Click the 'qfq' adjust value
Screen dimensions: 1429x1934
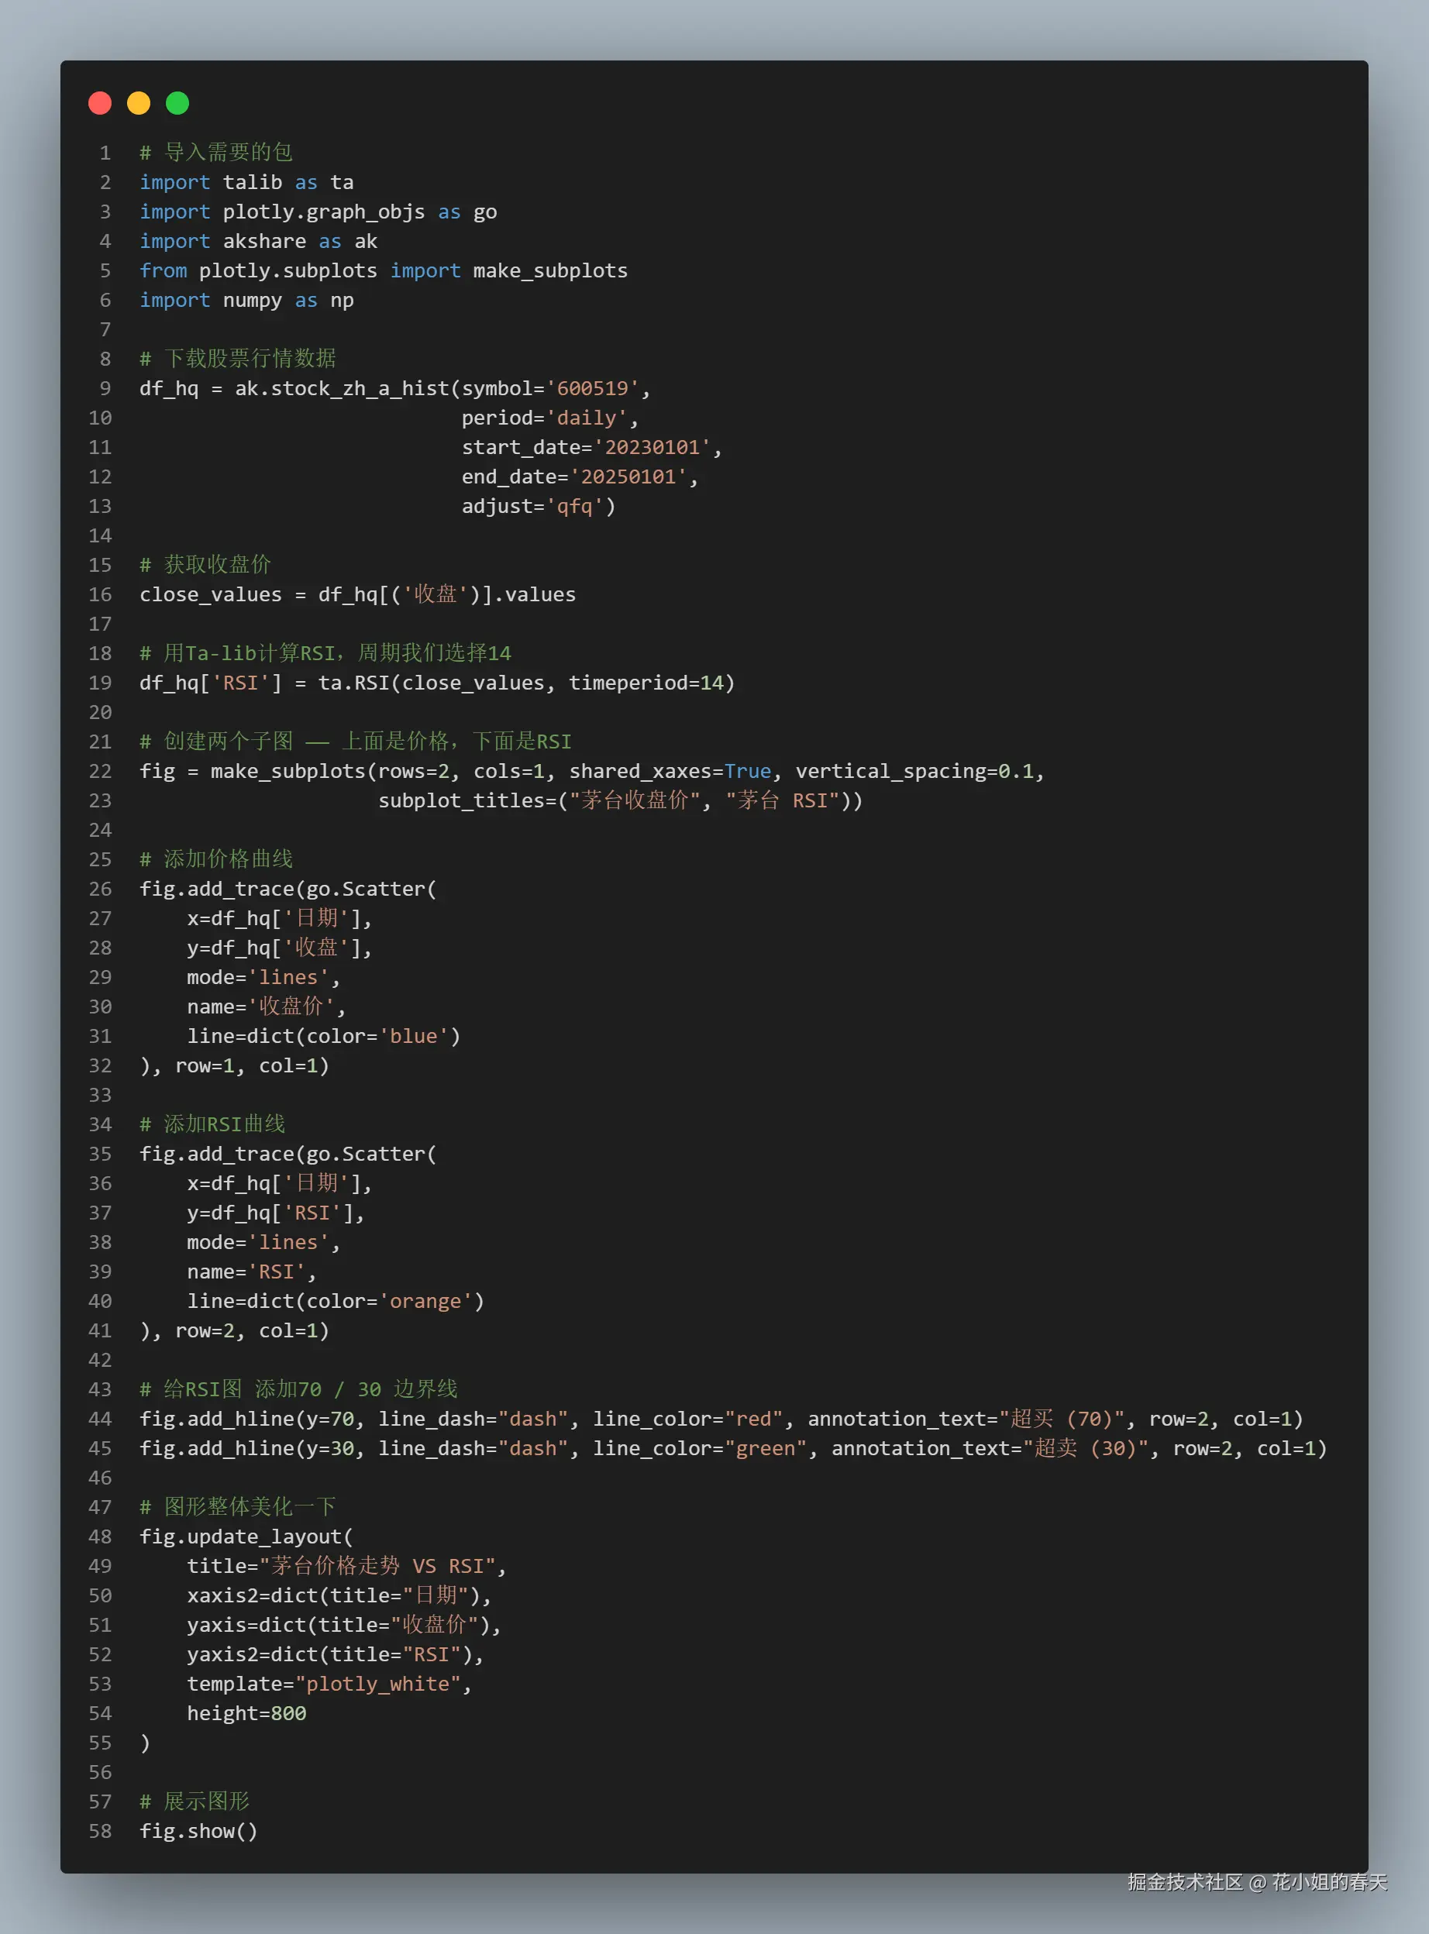click(574, 506)
